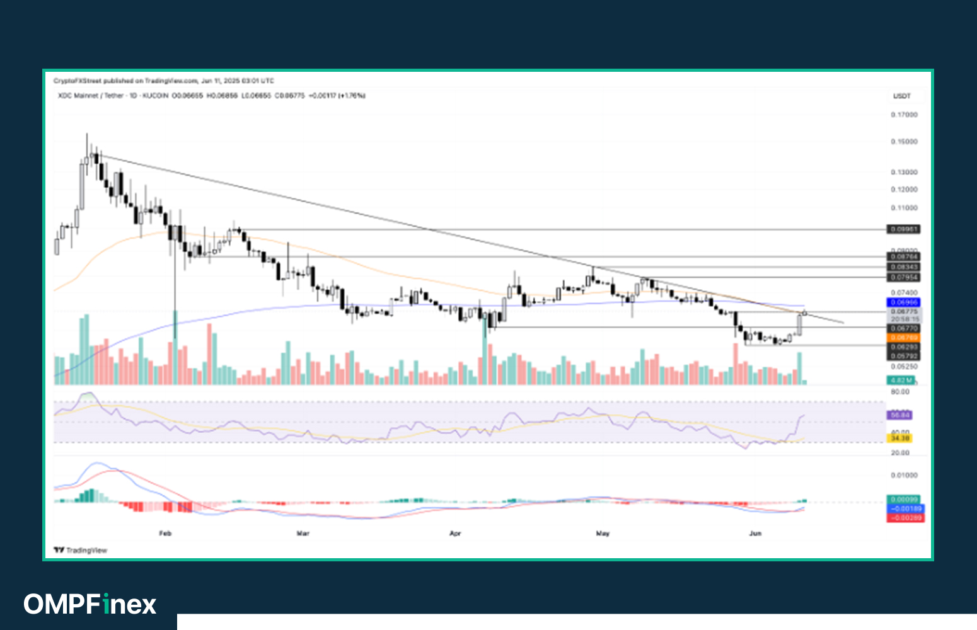Click the 0.15000 price axis tick
Viewport: 977px width, 630px height.
[904, 142]
